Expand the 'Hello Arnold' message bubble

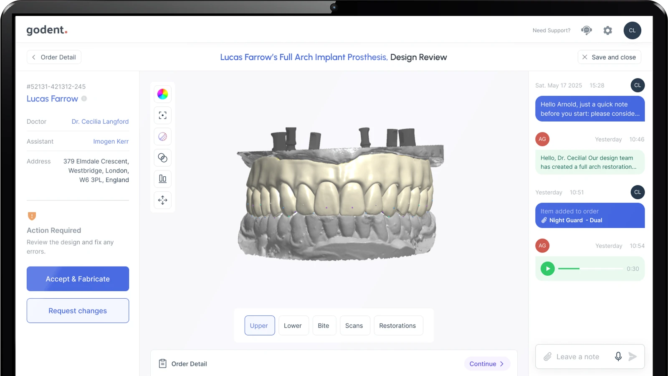coord(590,109)
